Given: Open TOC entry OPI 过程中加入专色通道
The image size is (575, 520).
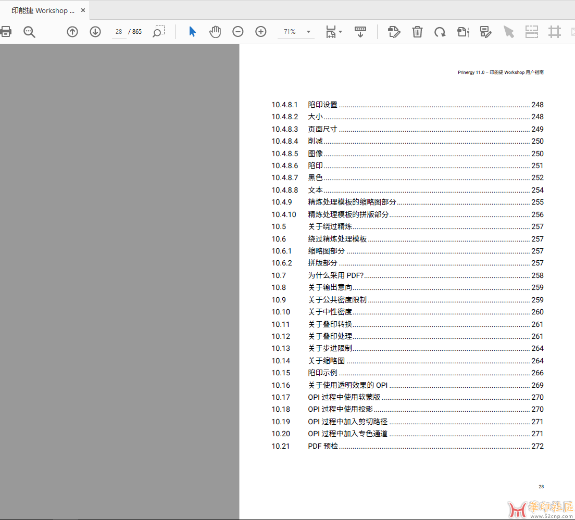Looking at the screenshot, I should click(x=407, y=434).
